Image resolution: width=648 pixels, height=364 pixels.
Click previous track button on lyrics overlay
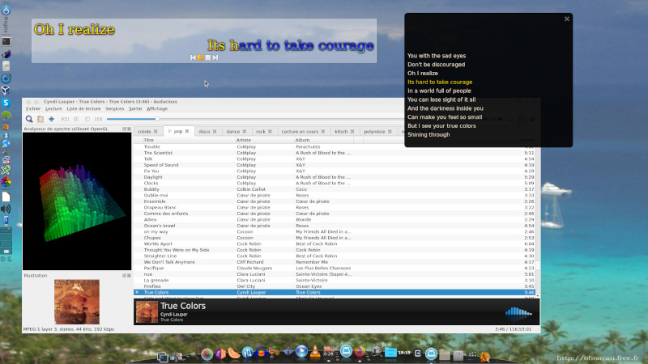[x=193, y=57]
